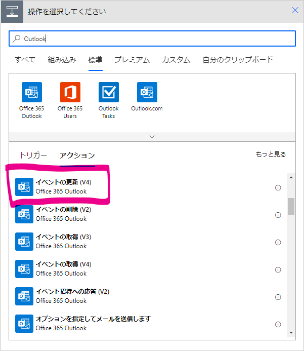Image resolution: width=304 pixels, height=351 pixels.
Task: Select the Outlook.com connector icon
Action: point(147,92)
